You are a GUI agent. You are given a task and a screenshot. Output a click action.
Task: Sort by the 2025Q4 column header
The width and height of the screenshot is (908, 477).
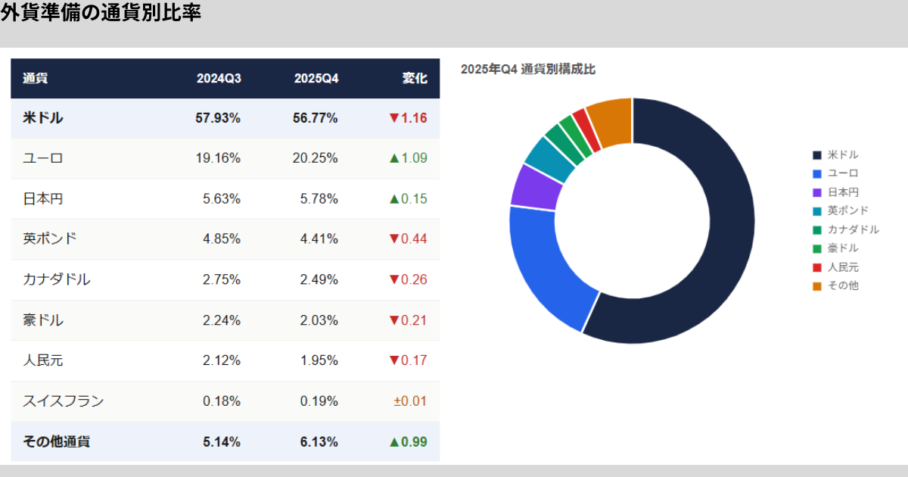(316, 79)
